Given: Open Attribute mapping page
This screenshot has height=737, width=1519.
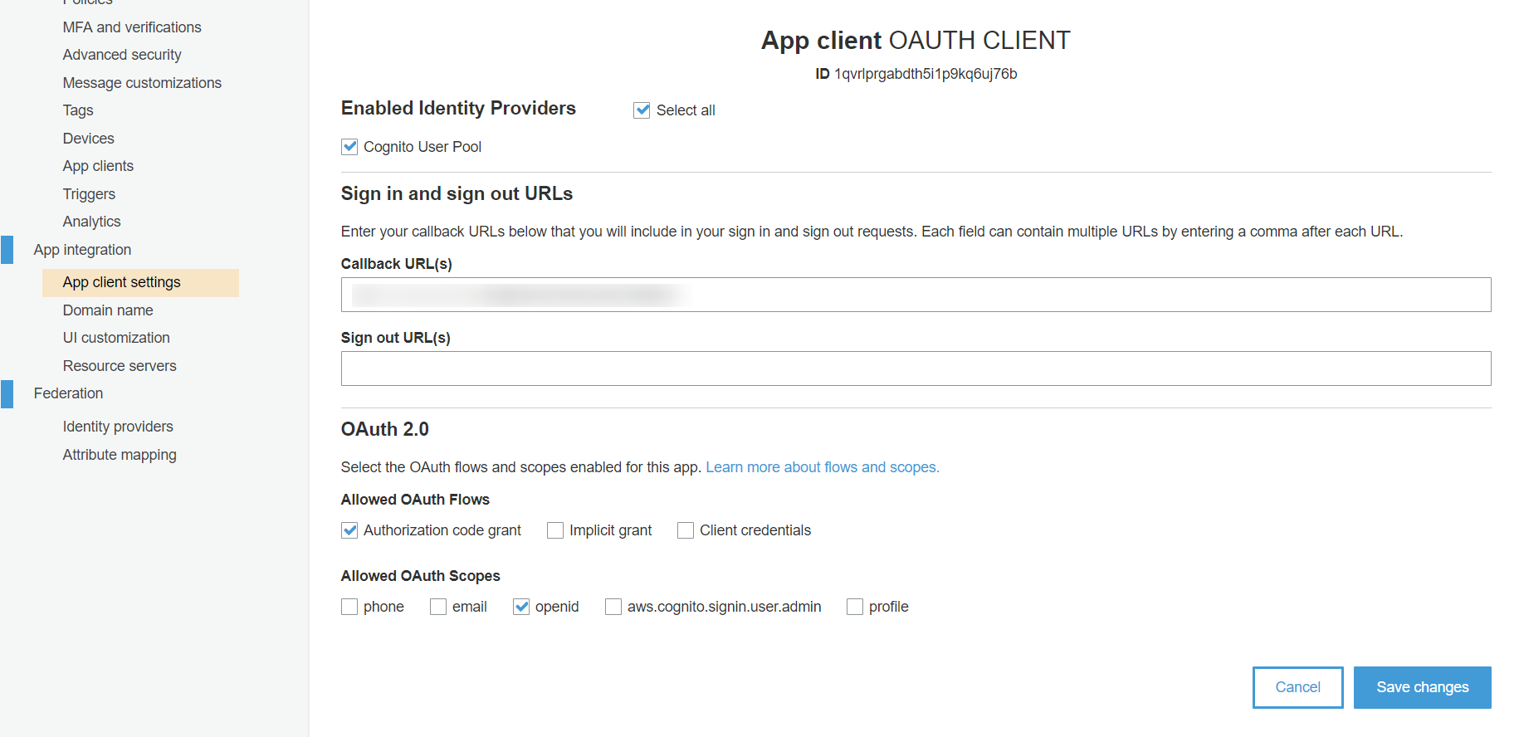Looking at the screenshot, I should pos(120,455).
